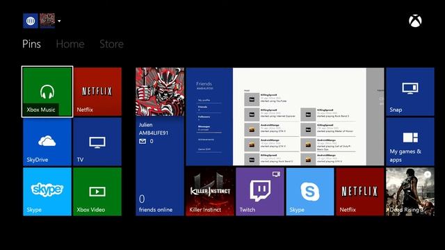Select the gamer picture beside the globe

pos(47,21)
